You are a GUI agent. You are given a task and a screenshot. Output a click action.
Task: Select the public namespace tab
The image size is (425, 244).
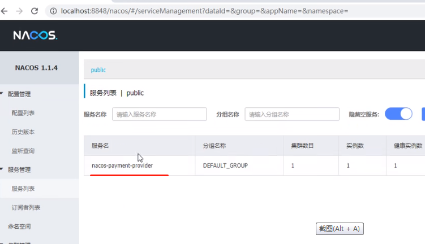pos(98,70)
